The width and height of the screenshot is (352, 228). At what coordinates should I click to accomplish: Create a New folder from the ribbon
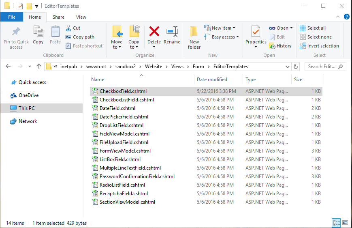[x=194, y=37]
